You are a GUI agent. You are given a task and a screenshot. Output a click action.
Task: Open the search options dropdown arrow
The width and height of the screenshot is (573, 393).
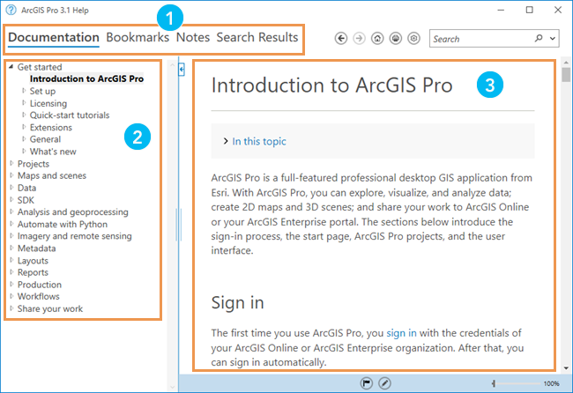tap(553, 39)
